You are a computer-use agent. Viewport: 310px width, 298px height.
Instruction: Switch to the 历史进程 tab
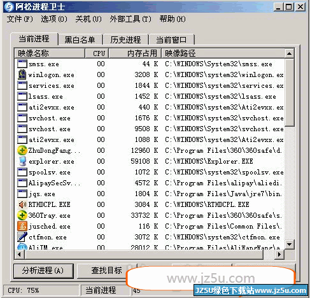point(125,39)
